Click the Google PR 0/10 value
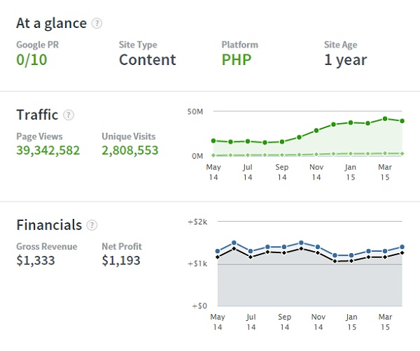 [31, 59]
